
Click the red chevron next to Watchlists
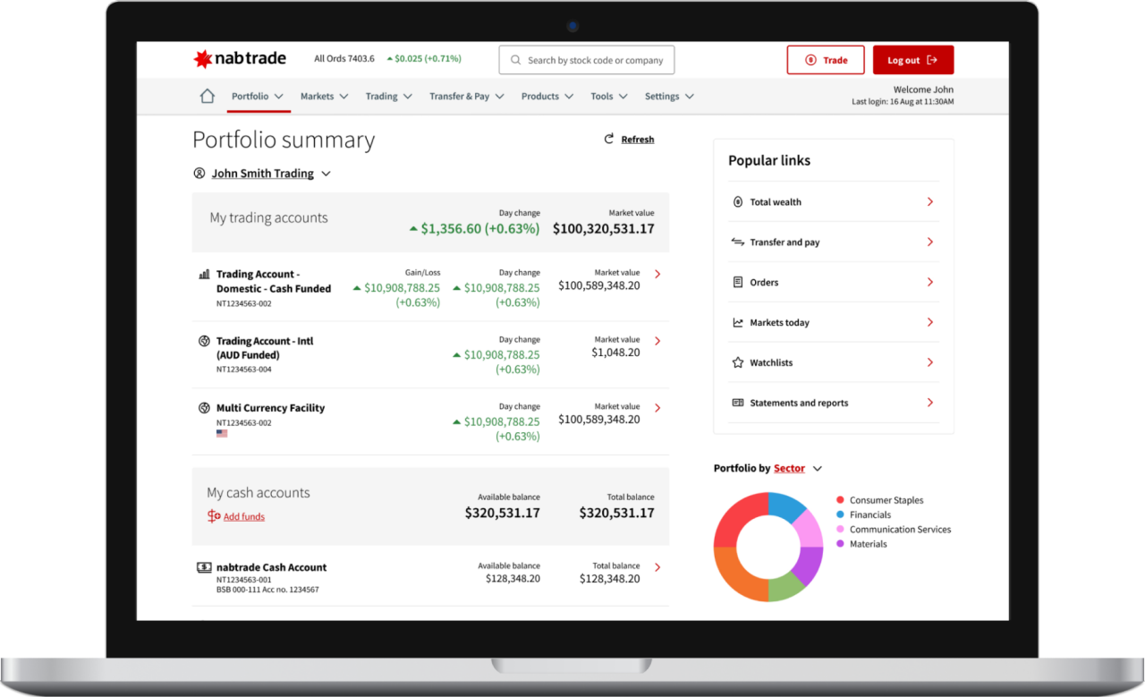tap(930, 362)
